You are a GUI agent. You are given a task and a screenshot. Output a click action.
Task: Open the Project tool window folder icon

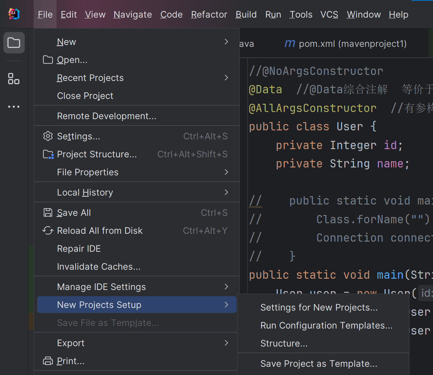pos(14,43)
